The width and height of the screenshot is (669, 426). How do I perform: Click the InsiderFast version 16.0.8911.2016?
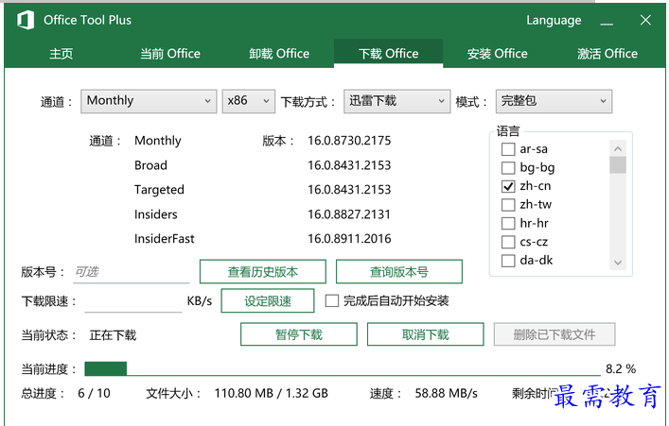click(x=349, y=239)
